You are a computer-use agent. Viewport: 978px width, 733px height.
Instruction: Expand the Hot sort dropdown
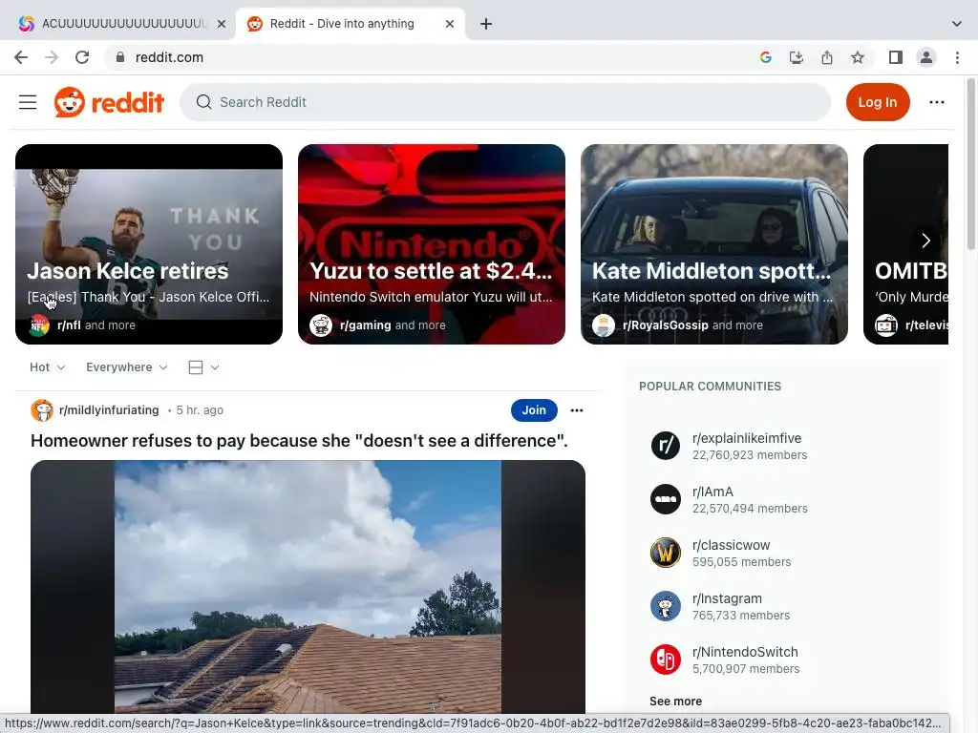tap(48, 367)
